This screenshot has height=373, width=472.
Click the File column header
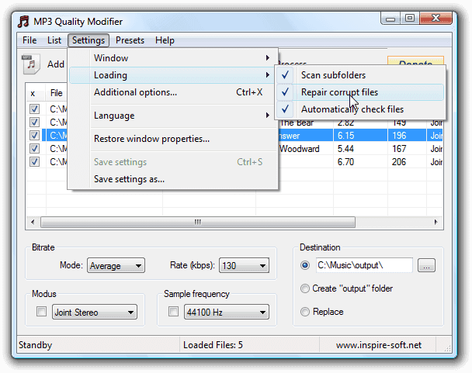coord(57,93)
